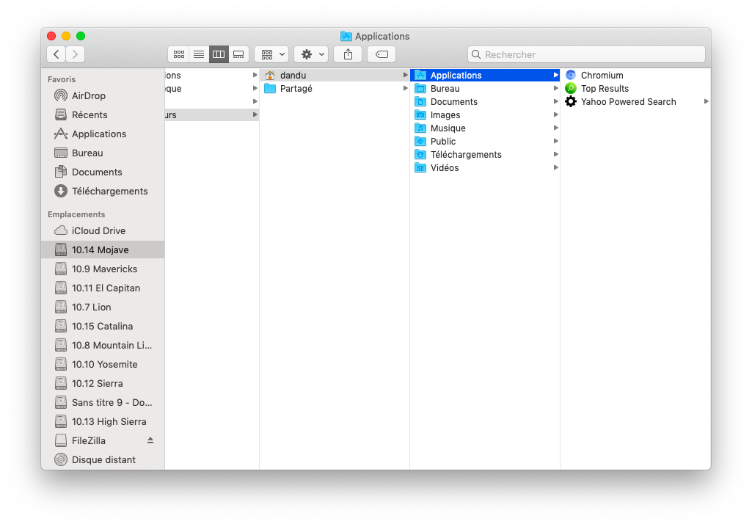Open Récents in the sidebar
This screenshot has height=524, width=752.
[103, 114]
